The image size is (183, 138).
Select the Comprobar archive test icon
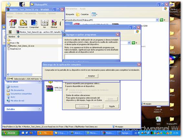pos(34,24)
